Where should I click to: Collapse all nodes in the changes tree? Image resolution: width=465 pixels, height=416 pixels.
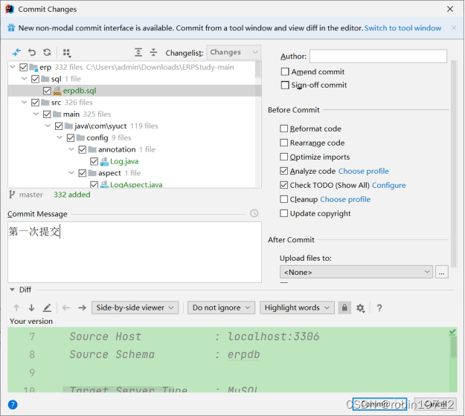153,53
